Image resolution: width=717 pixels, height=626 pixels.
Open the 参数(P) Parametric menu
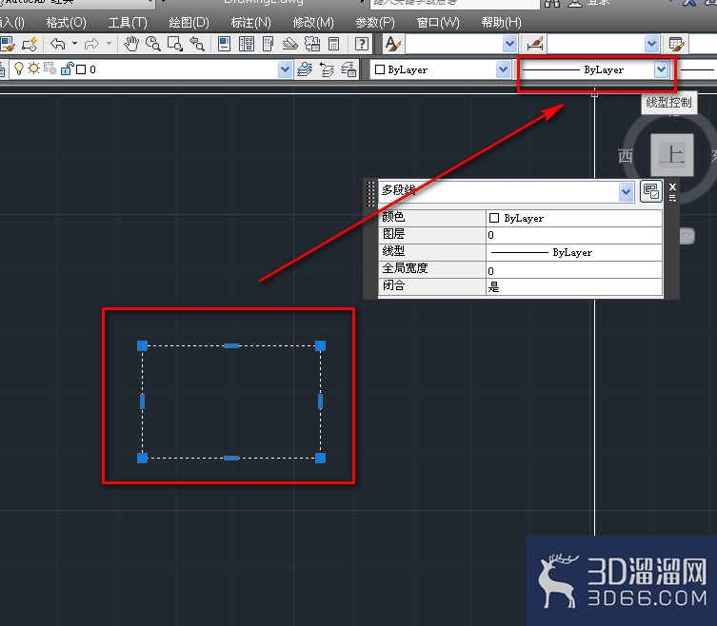pyautogui.click(x=375, y=23)
